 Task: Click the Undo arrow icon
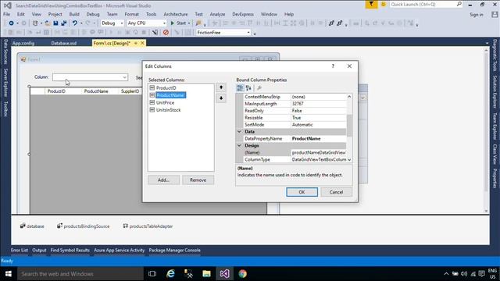point(75,23)
